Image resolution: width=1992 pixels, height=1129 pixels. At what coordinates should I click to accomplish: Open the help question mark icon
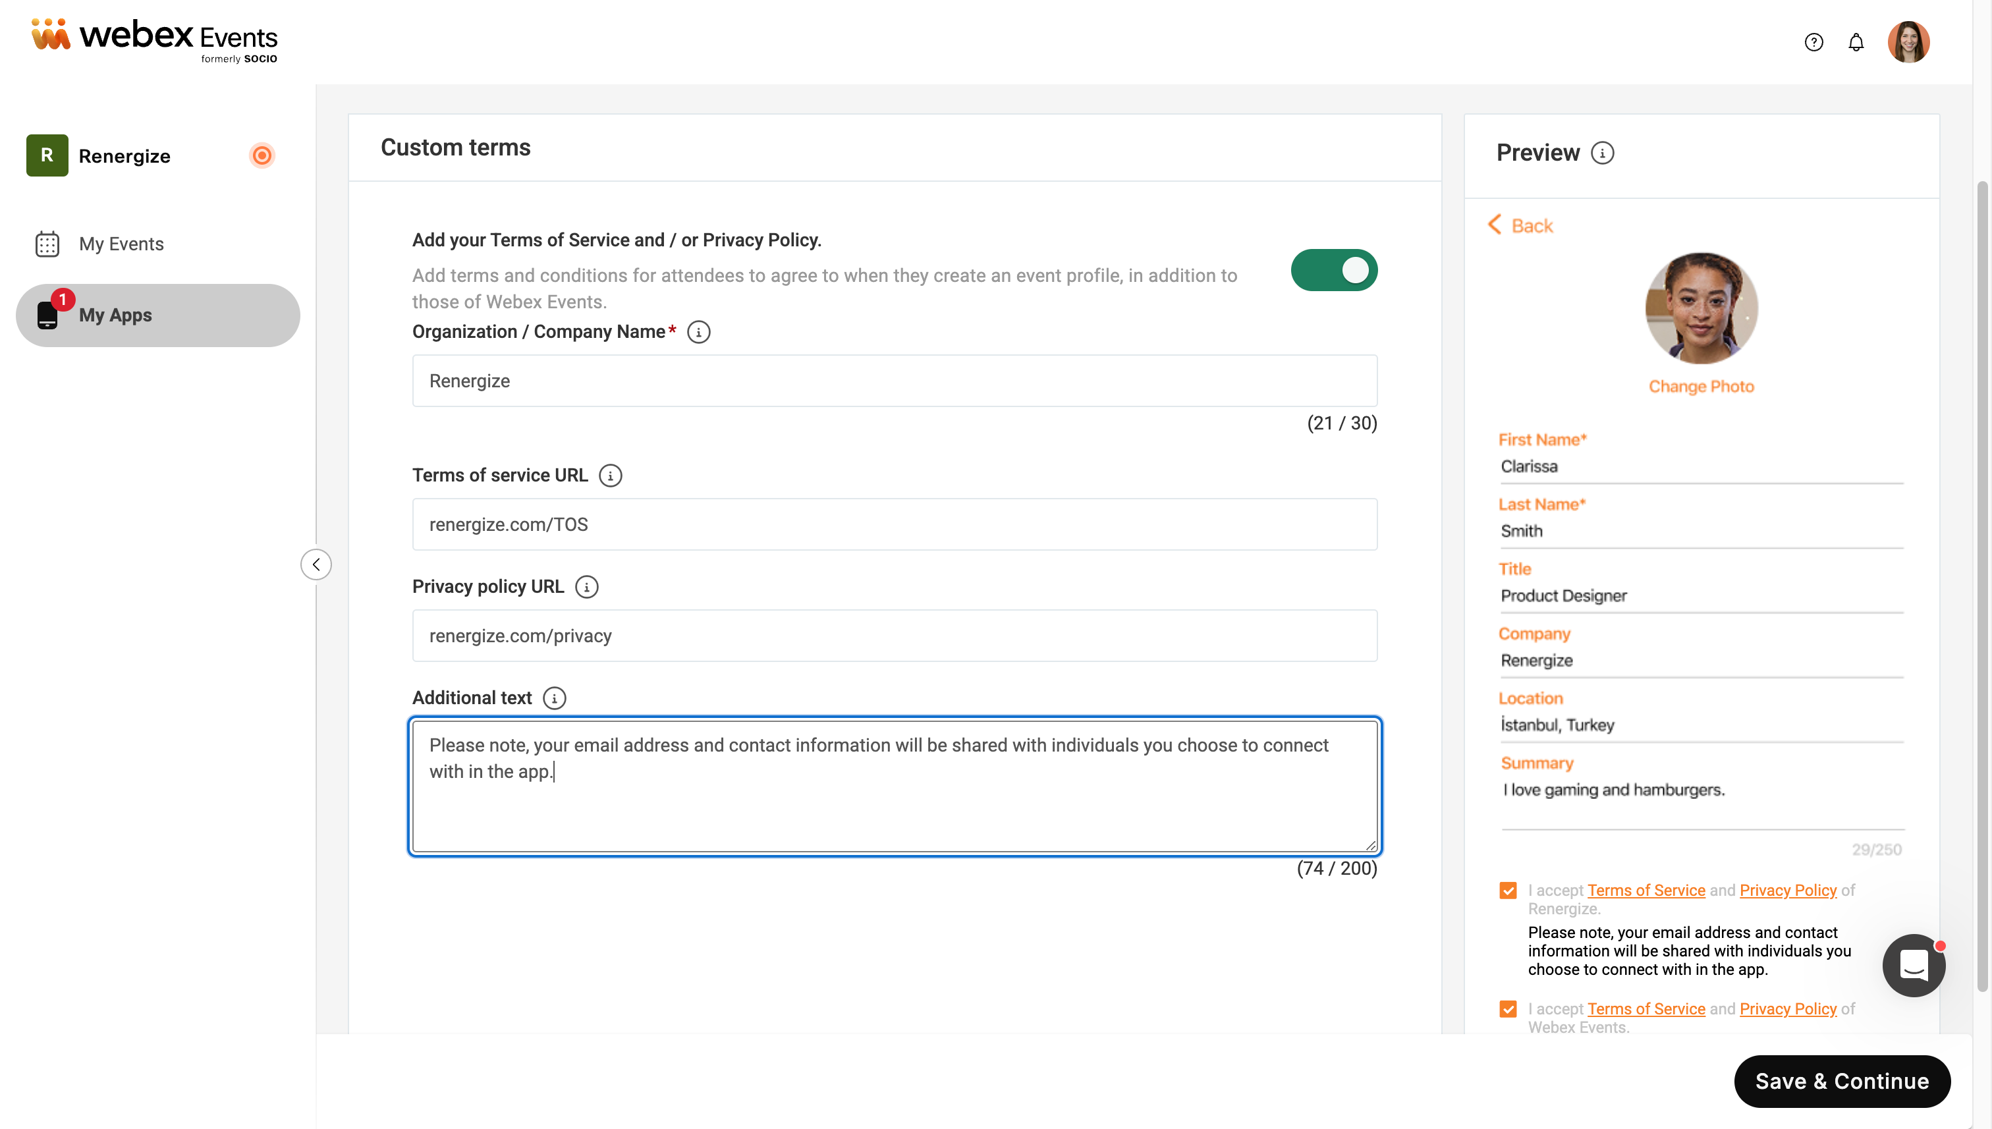coord(1813,42)
